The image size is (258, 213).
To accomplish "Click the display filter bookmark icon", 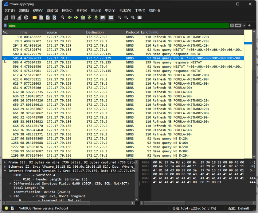I will tap(6, 25).
